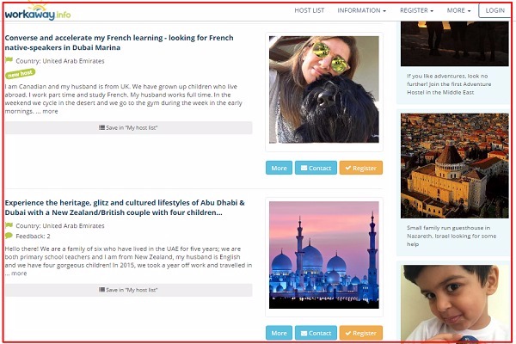This screenshot has height=344, width=516.
Task: Click the Workaway.info logo
Action: pos(38,13)
